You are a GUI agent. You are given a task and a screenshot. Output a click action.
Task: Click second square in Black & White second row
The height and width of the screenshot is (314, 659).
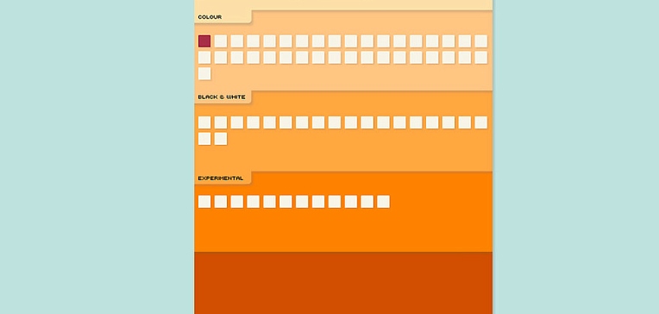[x=221, y=139]
